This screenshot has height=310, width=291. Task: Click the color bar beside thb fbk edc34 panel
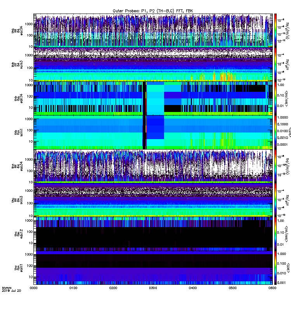coord(275,98)
